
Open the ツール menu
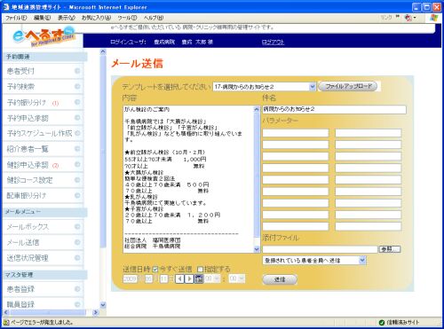tap(127, 18)
